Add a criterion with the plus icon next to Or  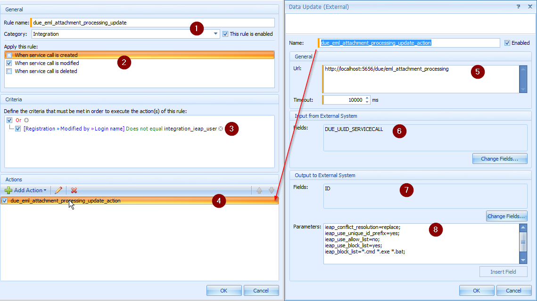pos(26,120)
